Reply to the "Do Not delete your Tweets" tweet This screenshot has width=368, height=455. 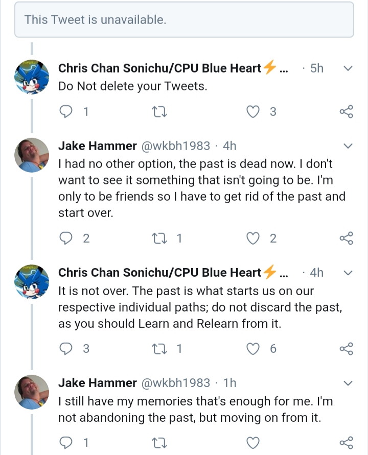click(66, 112)
